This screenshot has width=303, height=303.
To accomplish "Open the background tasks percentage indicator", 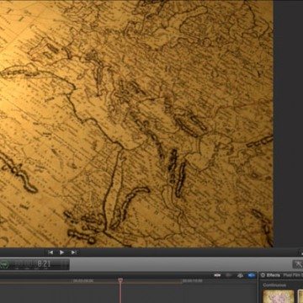I will tap(4, 264).
